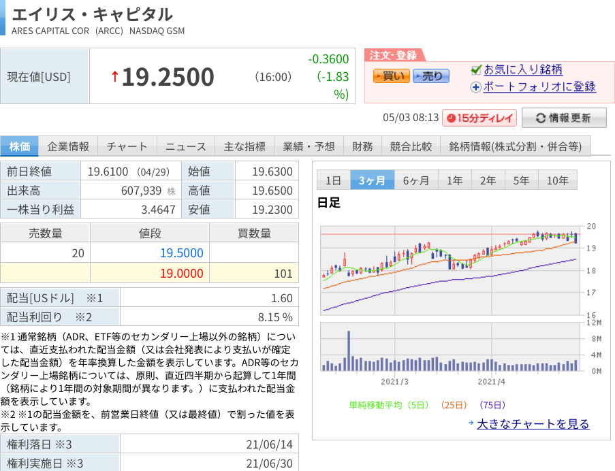Click the （75日） moving average legend
This screenshot has height=471, width=615.
click(492, 405)
